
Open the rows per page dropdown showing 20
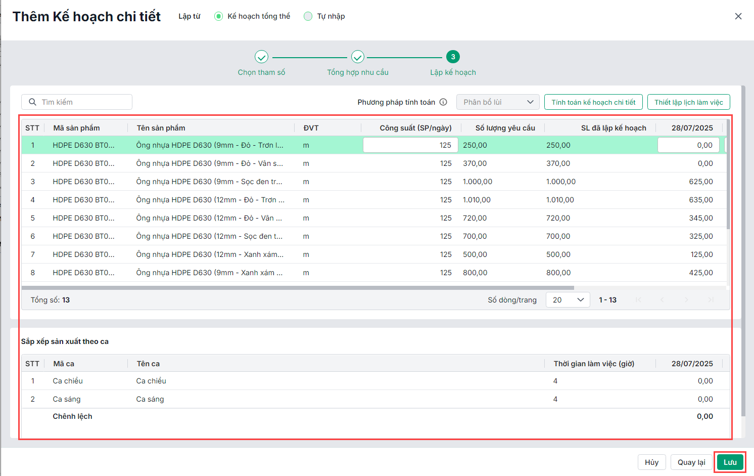[x=568, y=300]
